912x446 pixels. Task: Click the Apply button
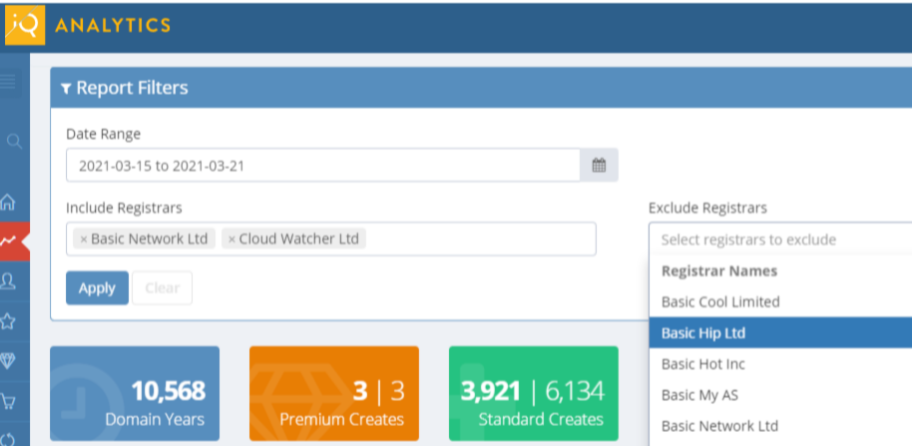coord(97,287)
